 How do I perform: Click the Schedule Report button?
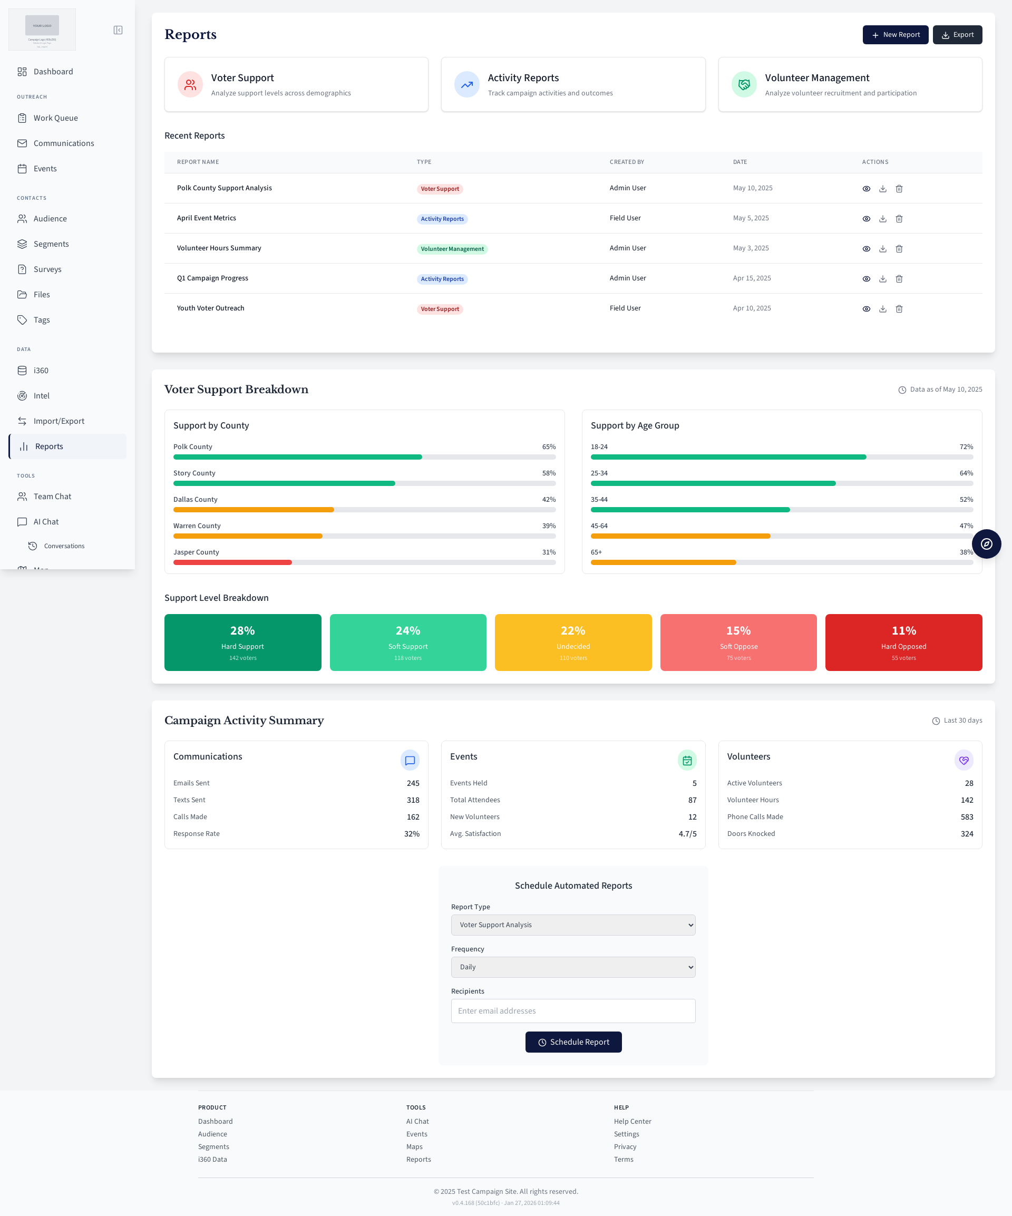pyautogui.click(x=572, y=1042)
